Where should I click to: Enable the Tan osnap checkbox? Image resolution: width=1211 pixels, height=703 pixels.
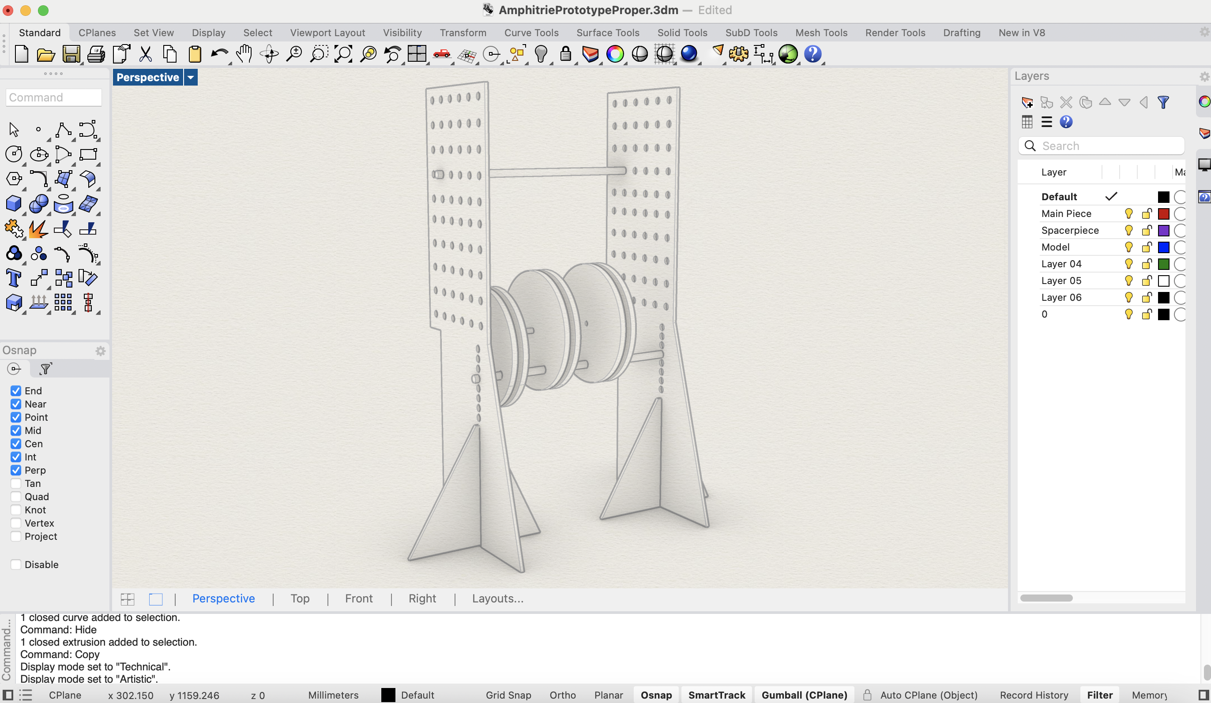[16, 483]
